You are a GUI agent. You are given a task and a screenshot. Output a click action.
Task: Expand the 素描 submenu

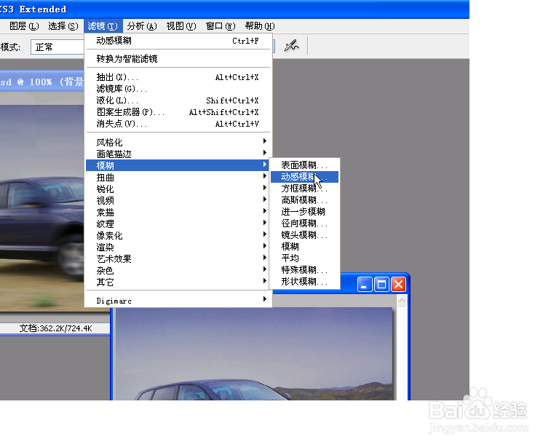pos(178,212)
